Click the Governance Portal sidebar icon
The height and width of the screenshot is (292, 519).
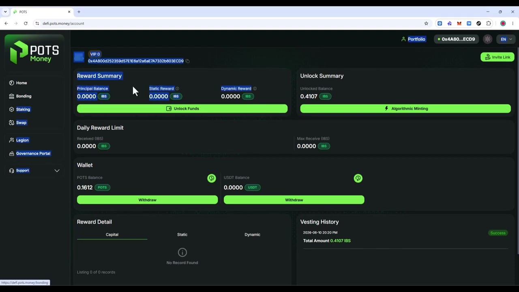pyautogui.click(x=11, y=153)
